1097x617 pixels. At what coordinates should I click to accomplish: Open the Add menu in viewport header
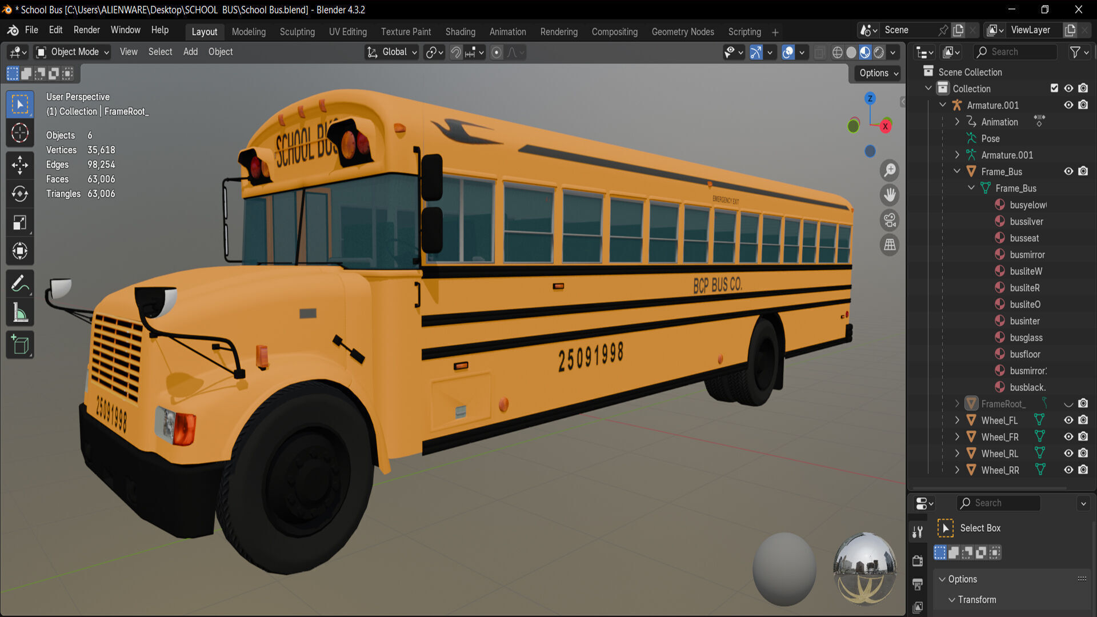click(190, 52)
